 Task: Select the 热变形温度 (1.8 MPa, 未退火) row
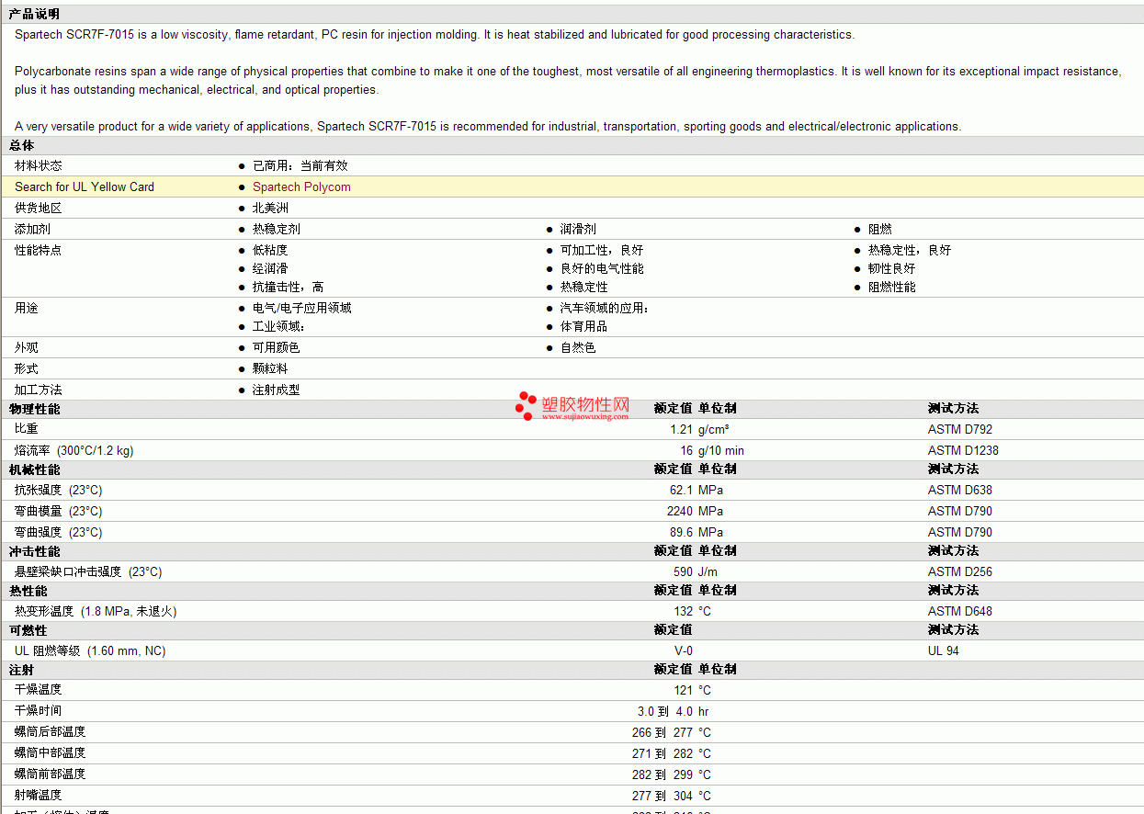click(x=572, y=611)
